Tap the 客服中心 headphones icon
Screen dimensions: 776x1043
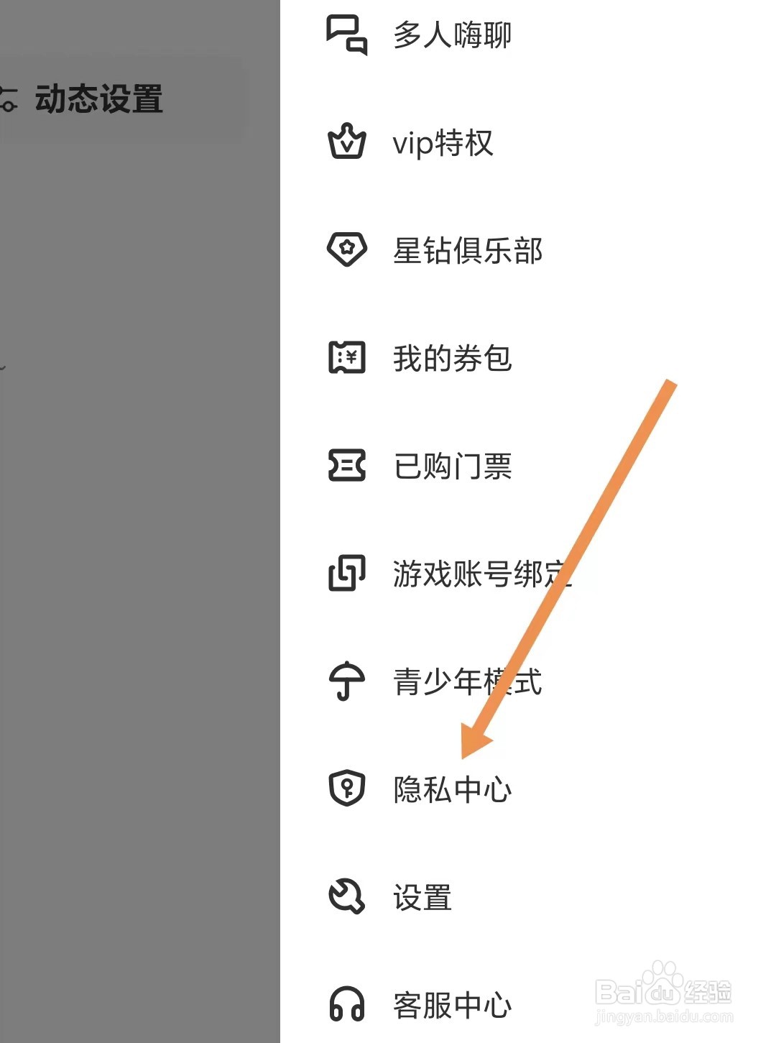pyautogui.click(x=347, y=1004)
